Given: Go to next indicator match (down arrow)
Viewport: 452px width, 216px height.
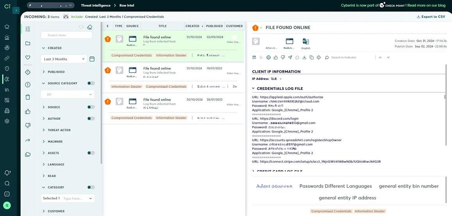Looking at the screenshot, I should pos(388,58).
